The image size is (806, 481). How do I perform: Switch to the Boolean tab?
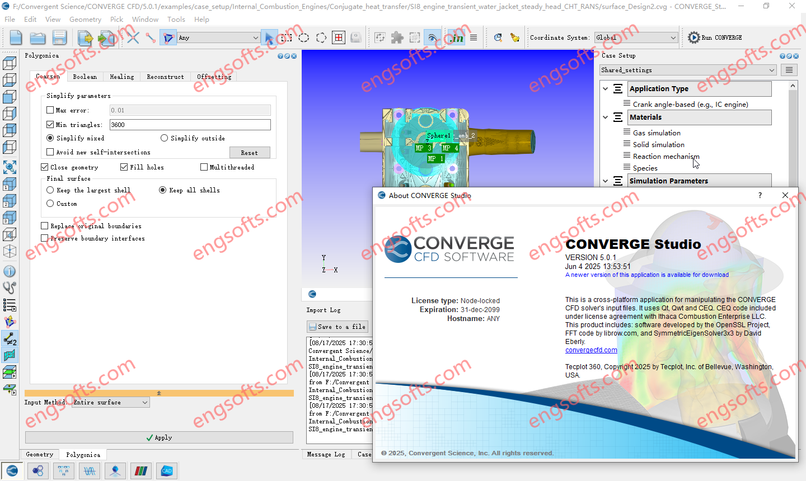pyautogui.click(x=85, y=77)
